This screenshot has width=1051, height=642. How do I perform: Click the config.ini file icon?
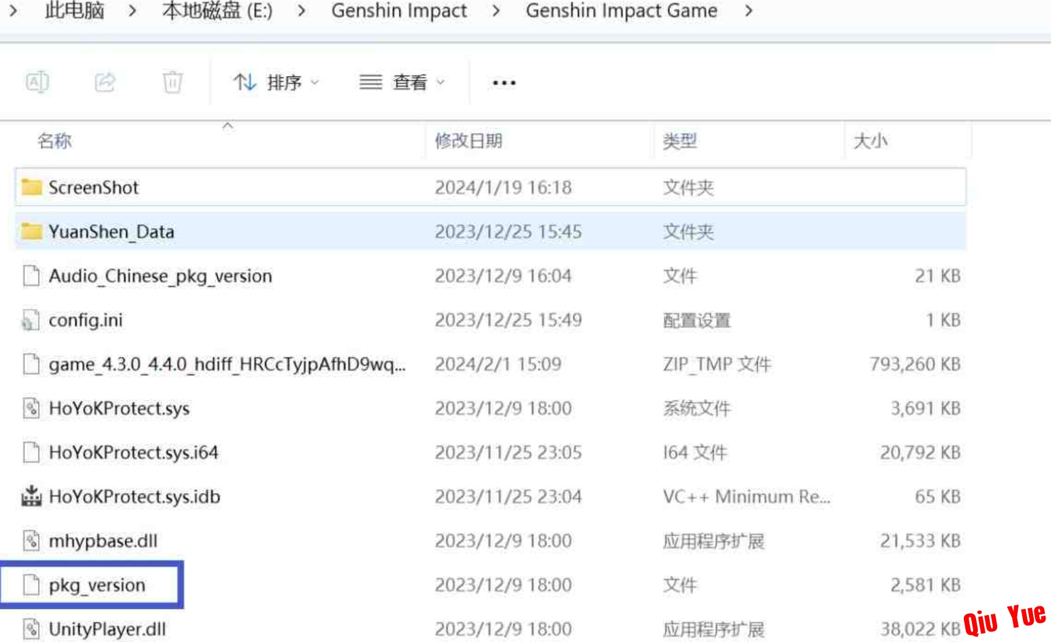pos(31,319)
